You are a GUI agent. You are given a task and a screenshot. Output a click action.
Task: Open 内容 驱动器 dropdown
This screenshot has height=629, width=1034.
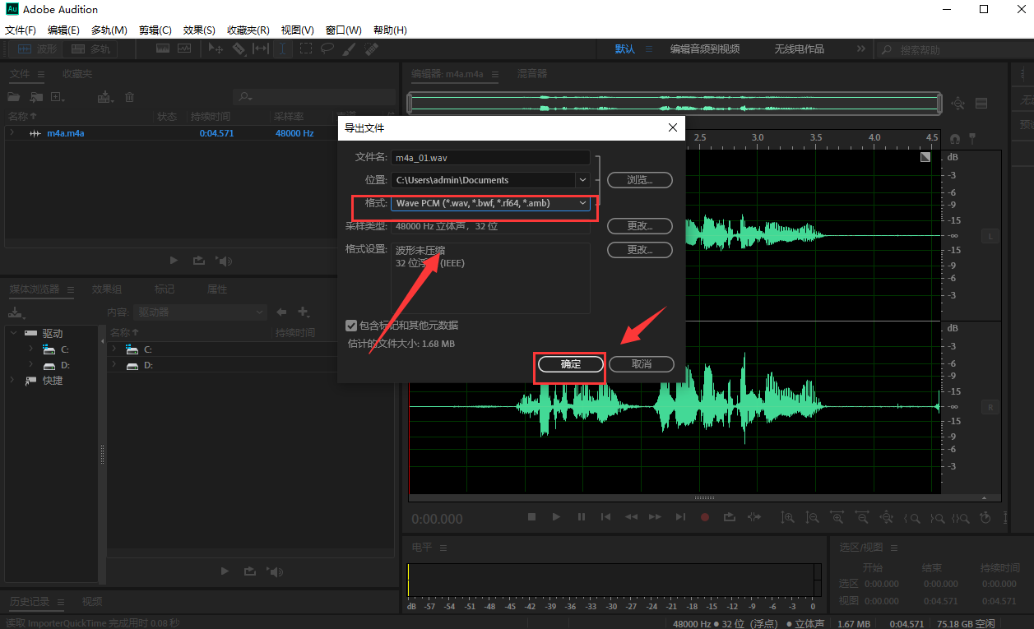(201, 312)
